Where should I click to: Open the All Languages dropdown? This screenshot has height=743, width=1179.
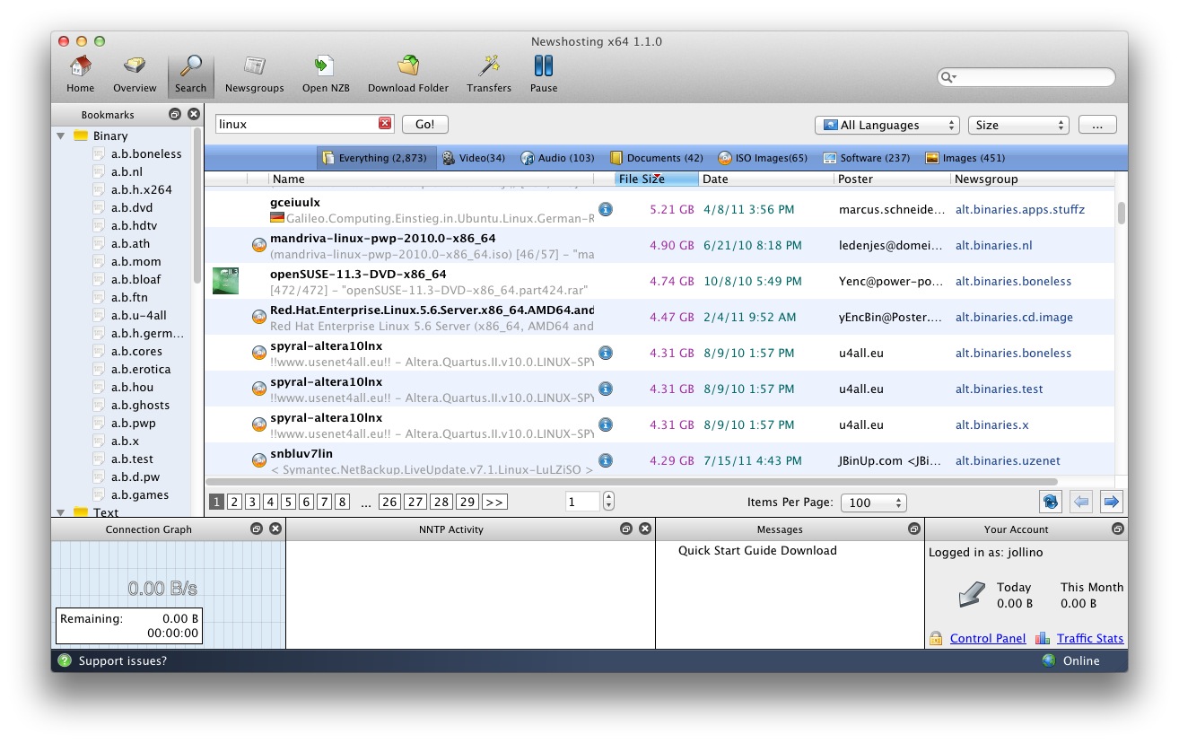click(x=887, y=125)
